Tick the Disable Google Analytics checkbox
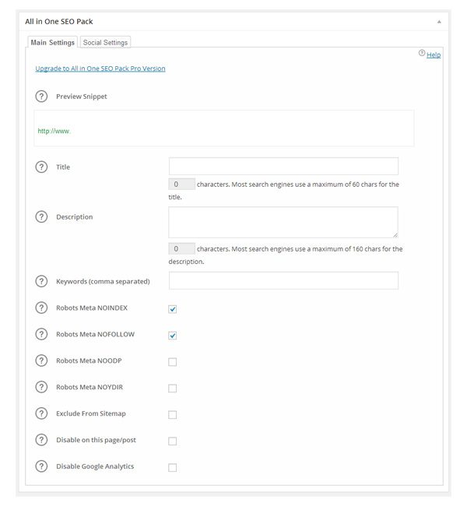The width and height of the screenshot is (467, 506). (x=172, y=468)
